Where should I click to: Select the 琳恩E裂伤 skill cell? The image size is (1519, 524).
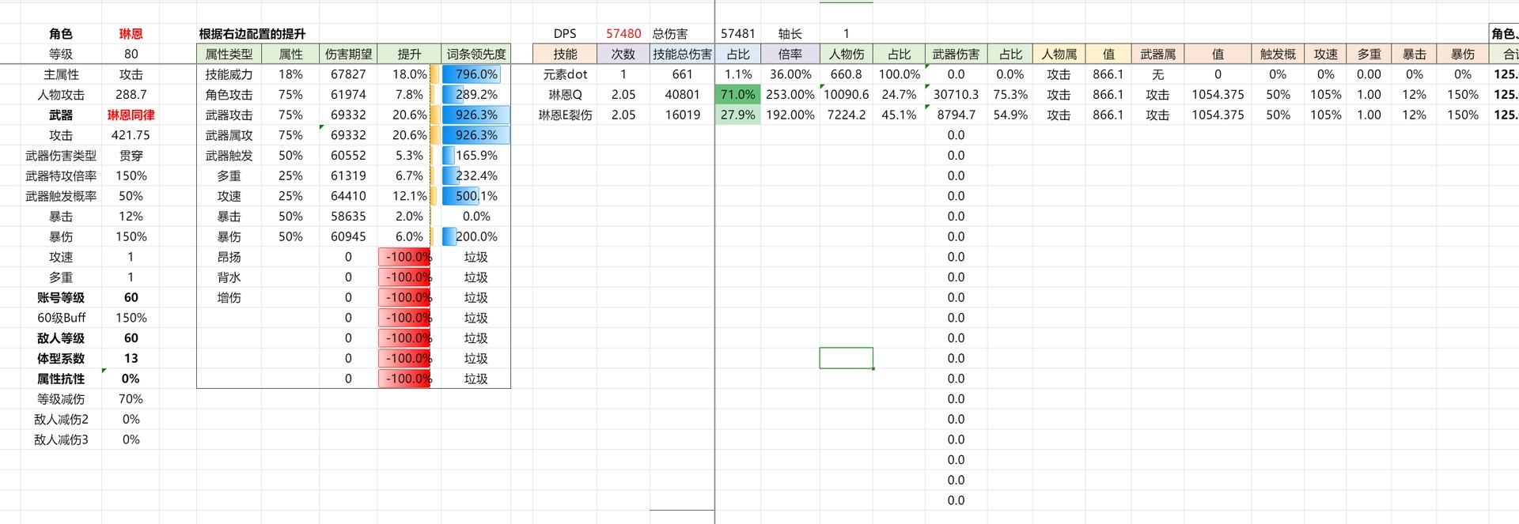[565, 115]
